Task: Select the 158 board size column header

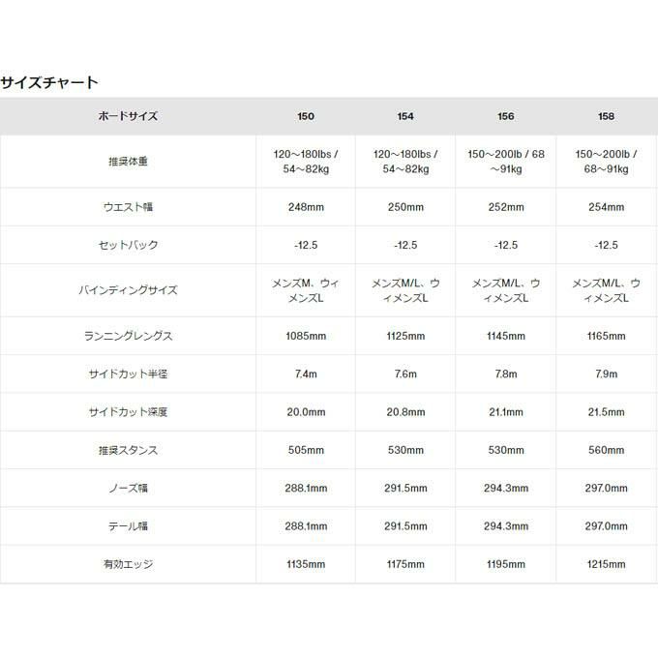Action: (x=606, y=116)
